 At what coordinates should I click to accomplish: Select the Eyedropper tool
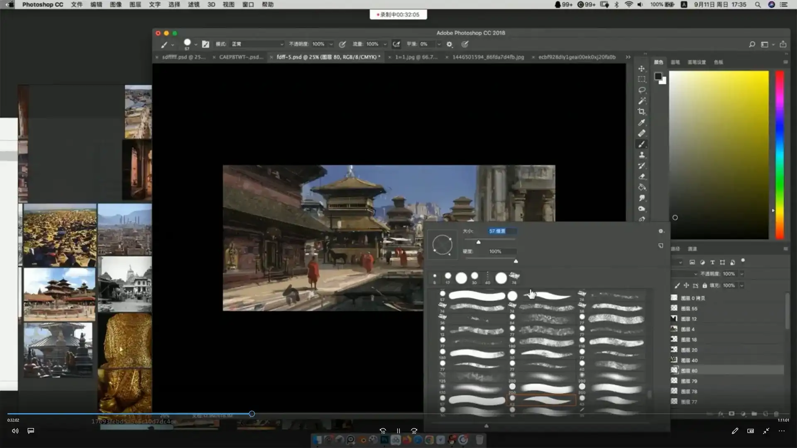click(641, 122)
